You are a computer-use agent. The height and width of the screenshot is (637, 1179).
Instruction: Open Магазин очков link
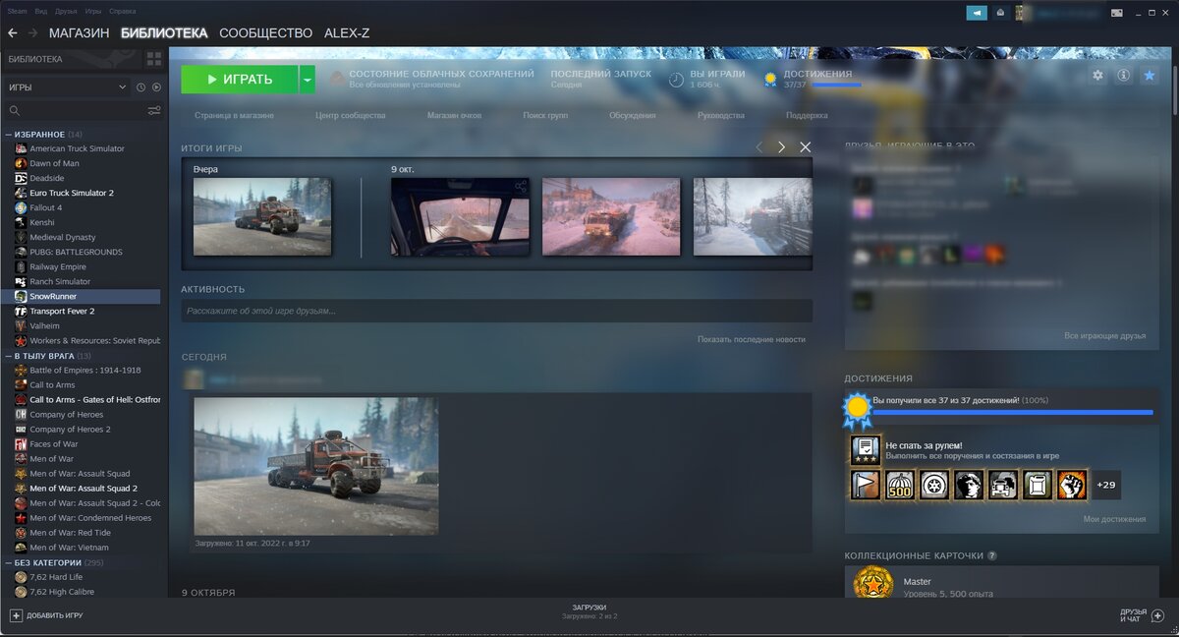point(454,115)
